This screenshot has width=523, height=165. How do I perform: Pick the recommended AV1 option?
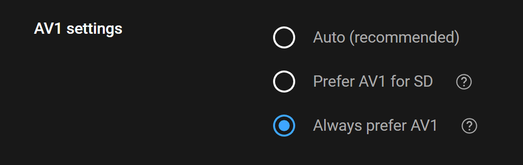pos(284,38)
